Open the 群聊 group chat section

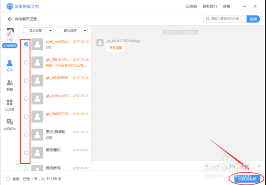click(10, 86)
